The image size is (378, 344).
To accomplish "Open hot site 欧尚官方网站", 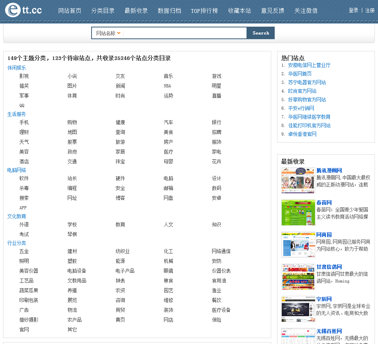I will click(302, 91).
